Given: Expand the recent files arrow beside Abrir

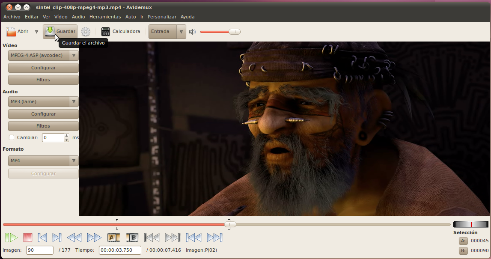Looking at the screenshot, I should tap(37, 32).
